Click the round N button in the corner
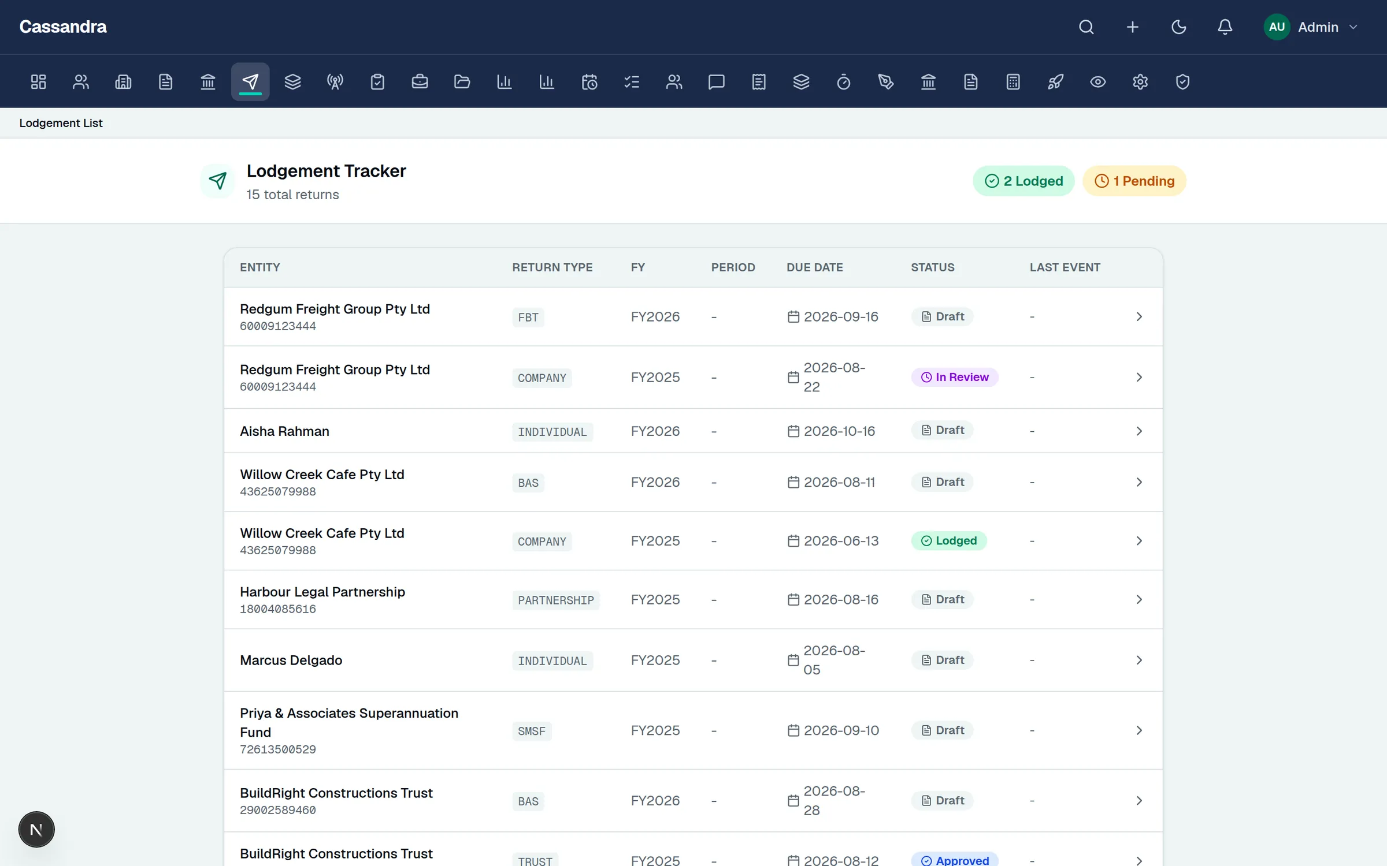Image resolution: width=1387 pixels, height=866 pixels. (x=36, y=830)
